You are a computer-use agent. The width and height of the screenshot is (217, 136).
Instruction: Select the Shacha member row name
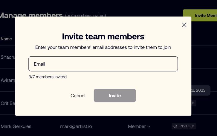tap(8, 57)
